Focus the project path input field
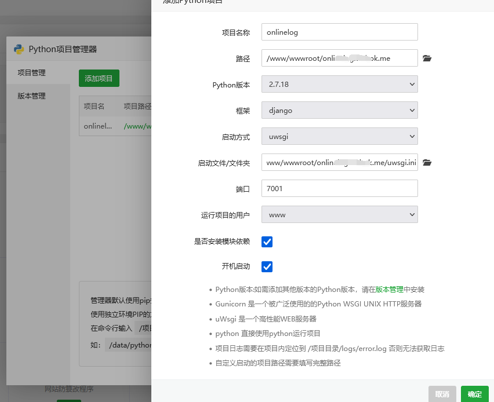The height and width of the screenshot is (402, 494). (x=340, y=58)
